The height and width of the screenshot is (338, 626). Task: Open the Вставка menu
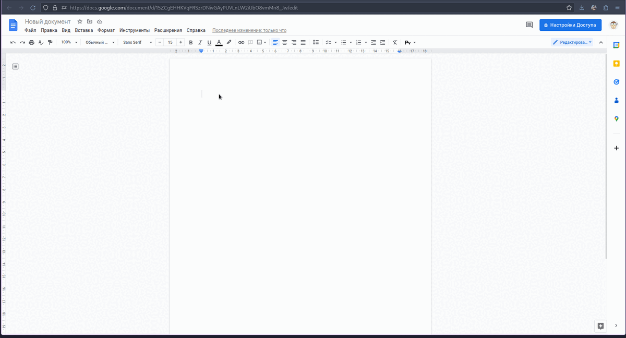pyautogui.click(x=84, y=30)
